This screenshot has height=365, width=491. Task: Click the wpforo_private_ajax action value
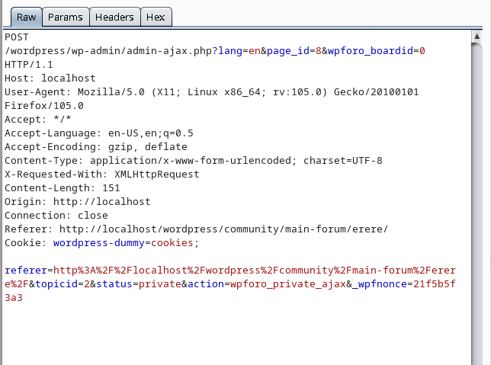[288, 284]
